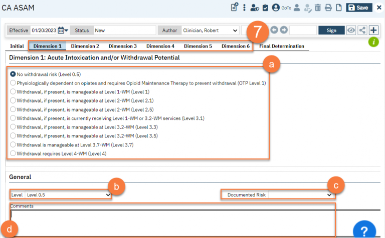Toggle the eye view icon
385x238 pixels.
(351, 30)
